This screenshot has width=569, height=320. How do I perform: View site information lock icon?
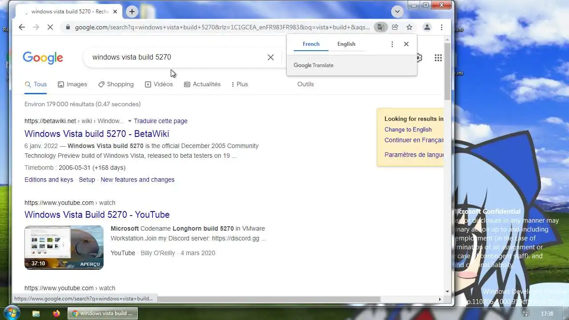(x=68, y=27)
